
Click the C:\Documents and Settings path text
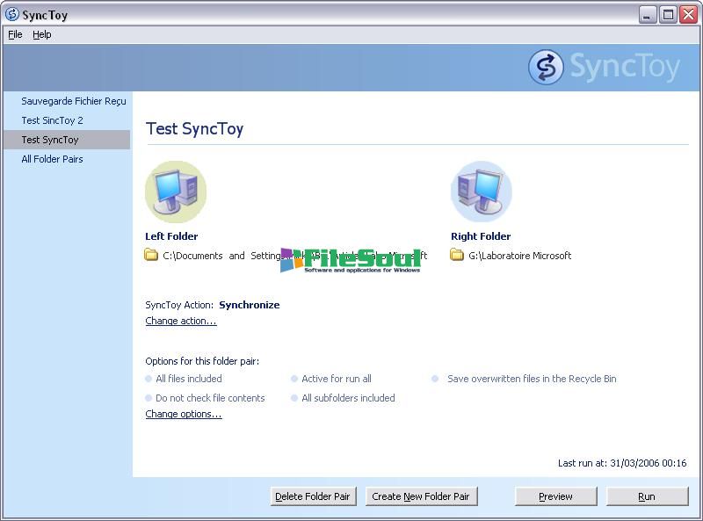tap(295, 256)
